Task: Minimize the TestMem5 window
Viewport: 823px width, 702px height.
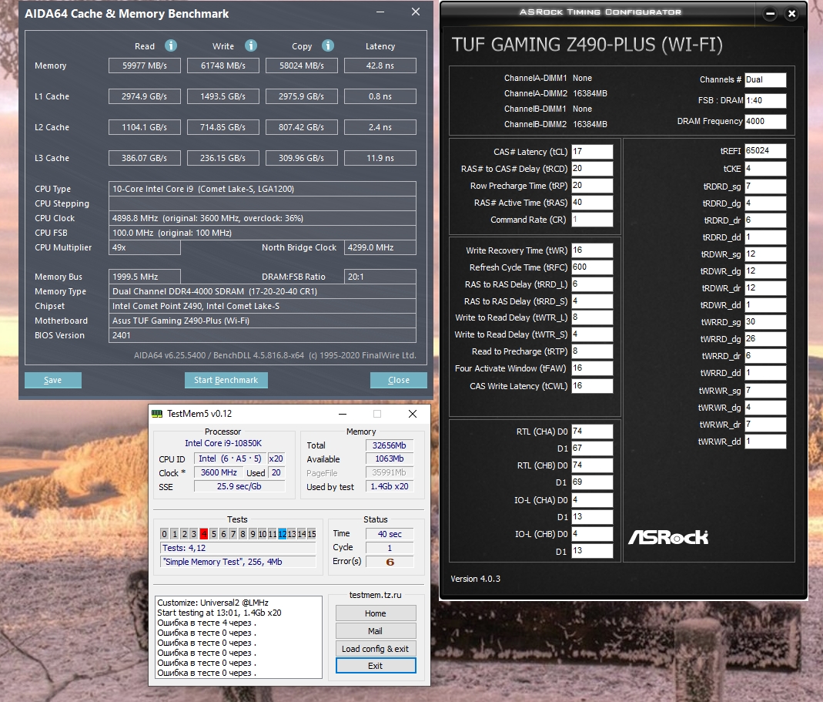Action: 343,414
